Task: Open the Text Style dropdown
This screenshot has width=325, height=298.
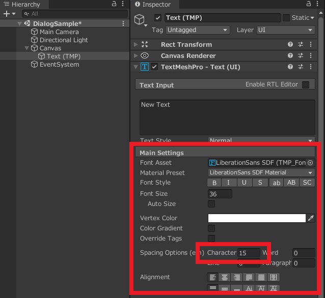Action: [x=261, y=140]
